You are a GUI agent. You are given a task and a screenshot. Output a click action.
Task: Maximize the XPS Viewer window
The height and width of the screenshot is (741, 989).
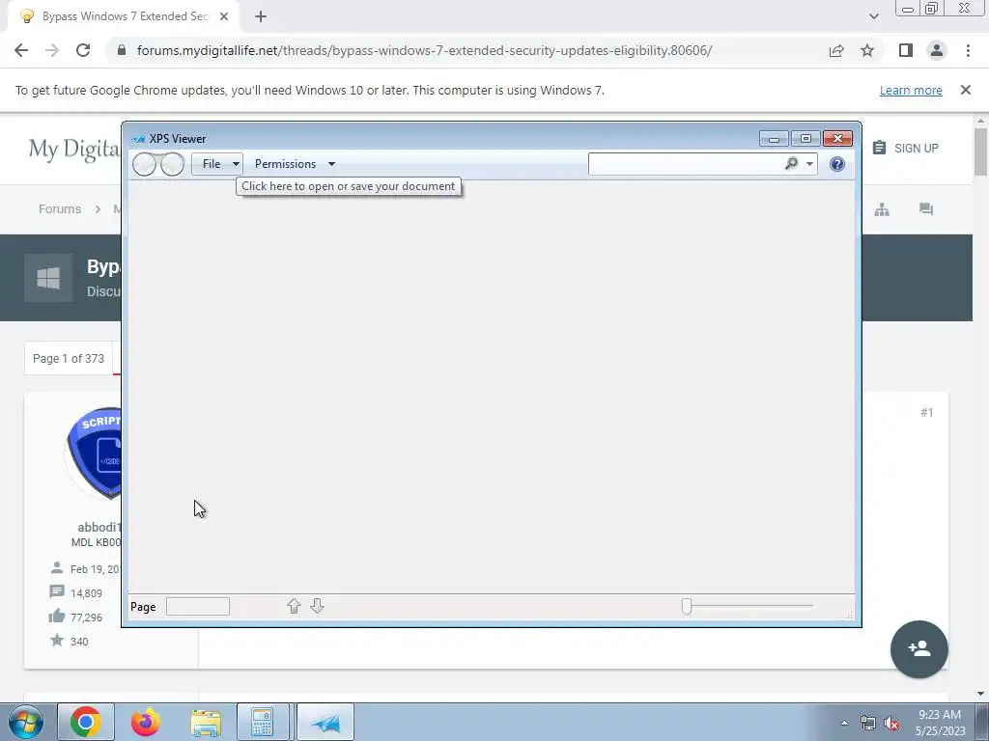tap(805, 139)
